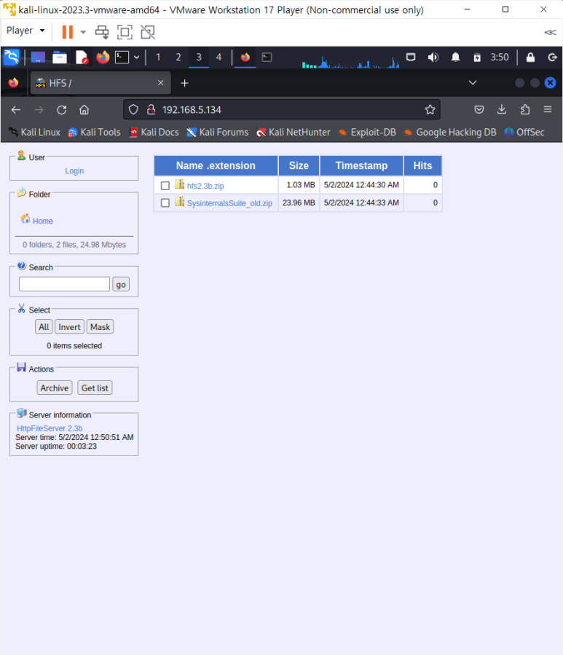Open the Home folder link

point(42,221)
